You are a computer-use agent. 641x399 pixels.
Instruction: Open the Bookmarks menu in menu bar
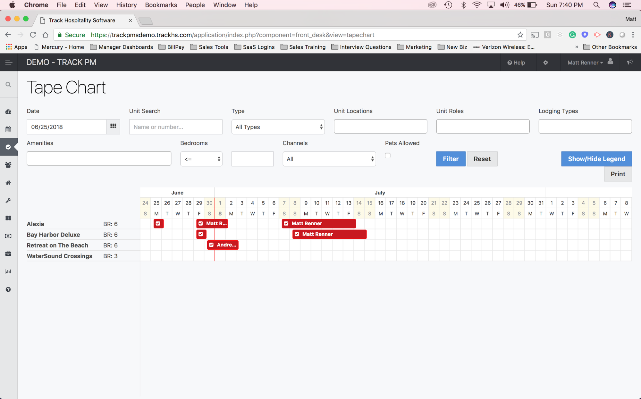pyautogui.click(x=161, y=5)
